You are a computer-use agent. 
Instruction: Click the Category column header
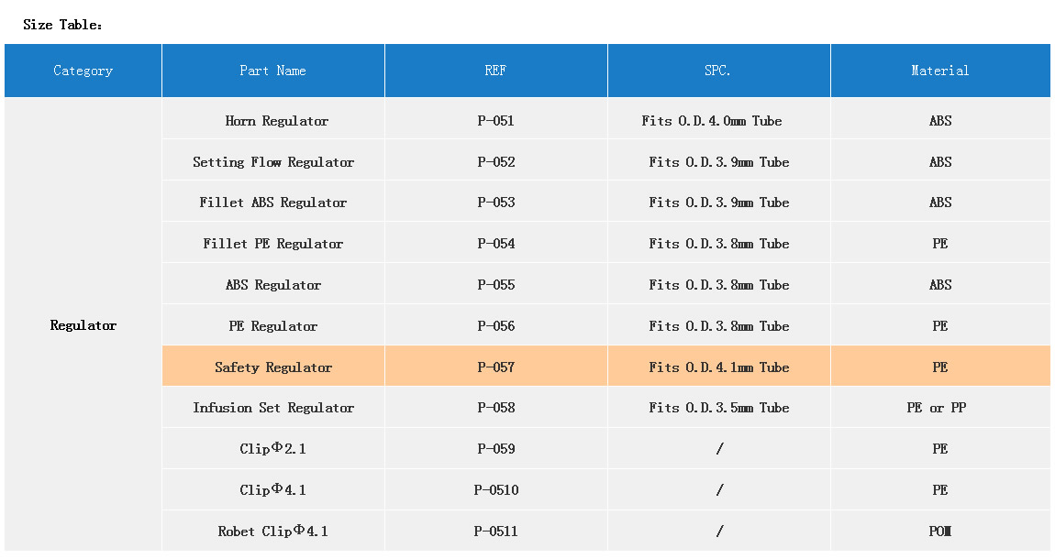83,71
